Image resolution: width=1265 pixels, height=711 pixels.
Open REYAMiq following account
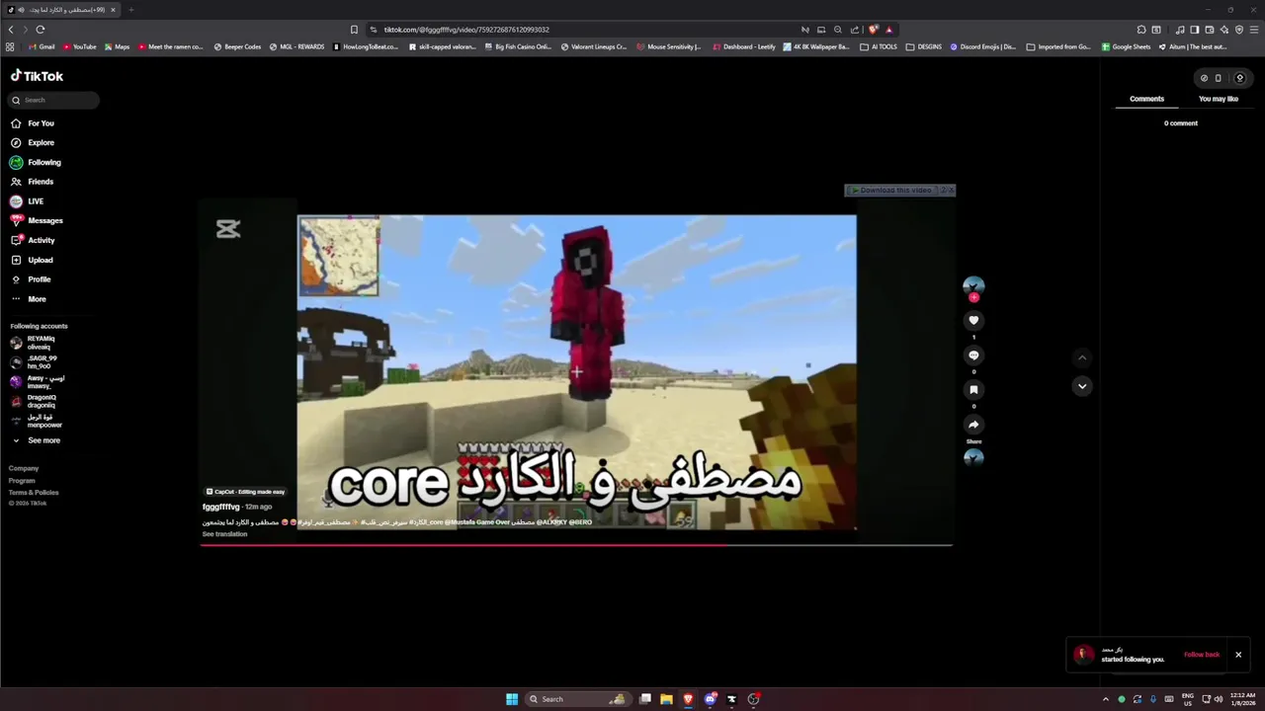33,343
